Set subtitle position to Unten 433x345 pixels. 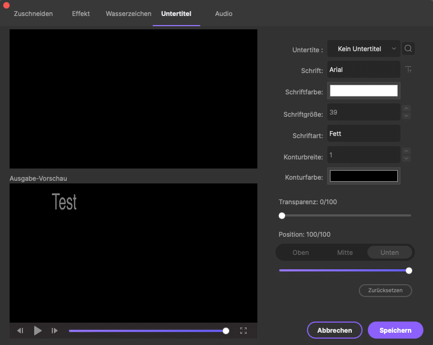point(389,252)
